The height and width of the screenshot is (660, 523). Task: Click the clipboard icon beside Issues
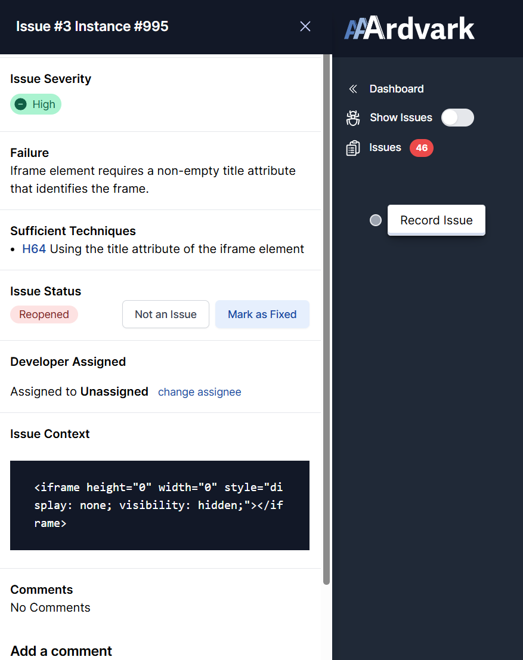point(353,148)
